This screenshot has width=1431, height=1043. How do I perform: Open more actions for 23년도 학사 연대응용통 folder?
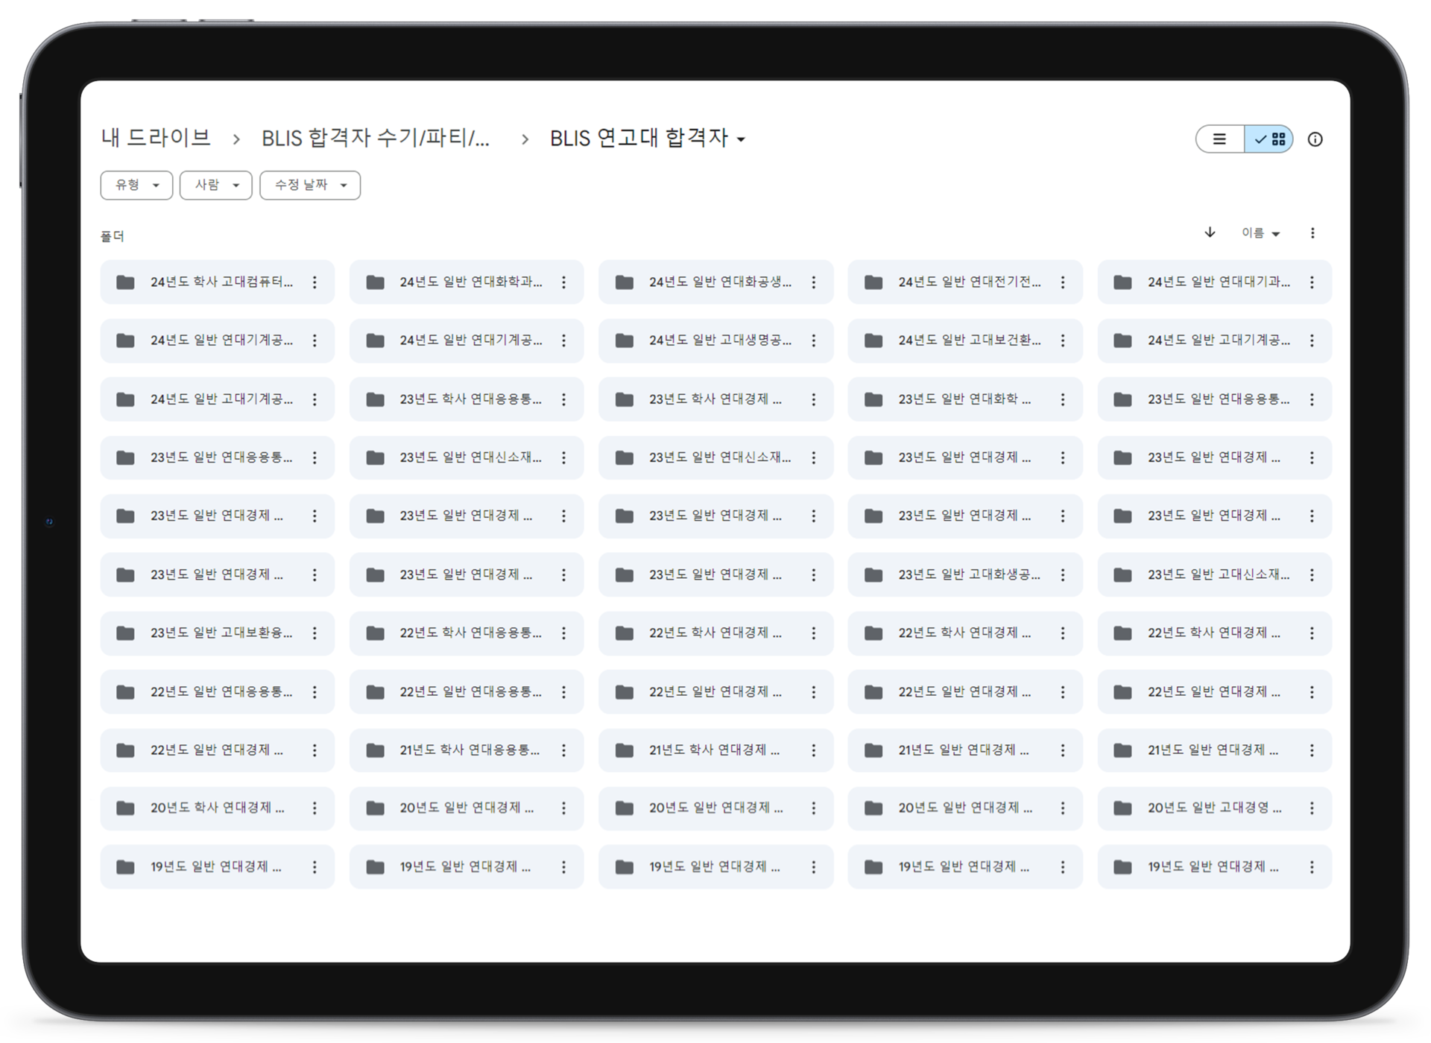(x=564, y=399)
